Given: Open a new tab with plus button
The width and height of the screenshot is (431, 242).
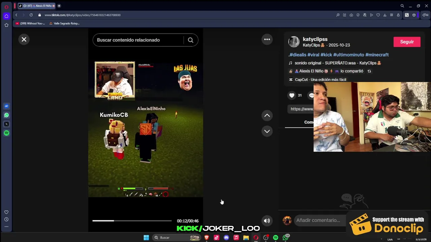Looking at the screenshot, I should [59, 6].
